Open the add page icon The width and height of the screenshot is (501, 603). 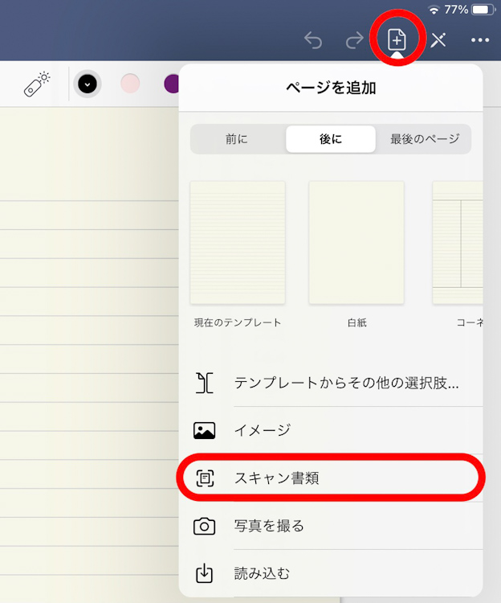coord(397,39)
